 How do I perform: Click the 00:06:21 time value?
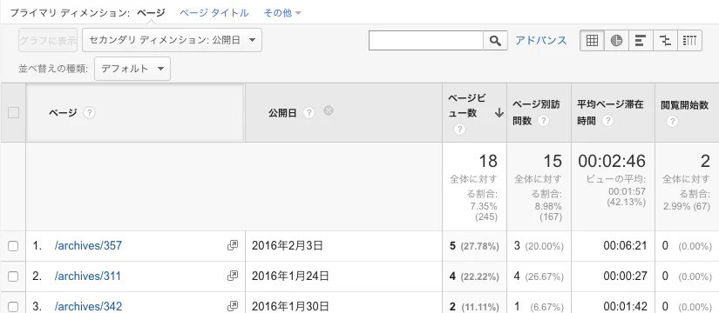click(x=625, y=246)
